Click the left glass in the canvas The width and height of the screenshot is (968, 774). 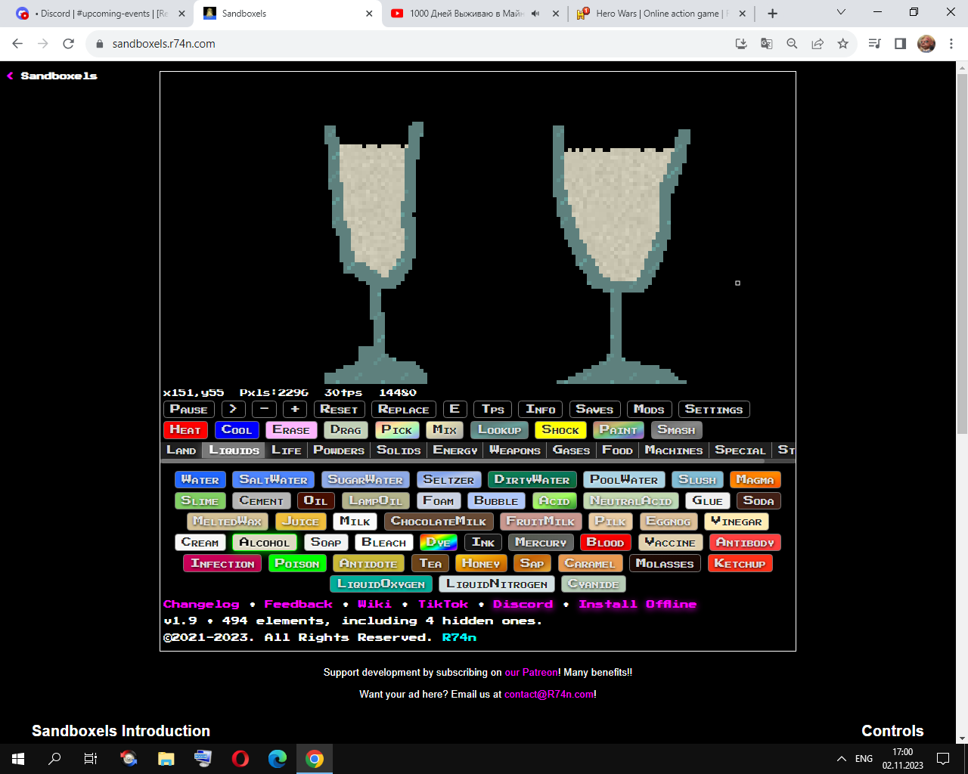pos(374,253)
